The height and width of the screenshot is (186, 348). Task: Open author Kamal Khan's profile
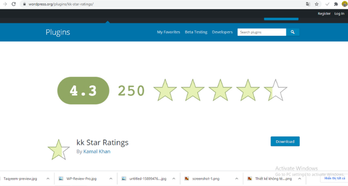tap(97, 152)
